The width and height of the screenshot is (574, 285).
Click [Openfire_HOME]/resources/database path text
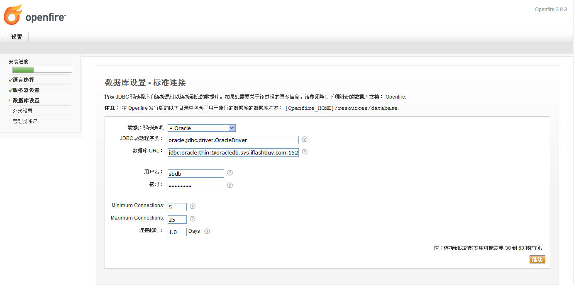coord(342,108)
